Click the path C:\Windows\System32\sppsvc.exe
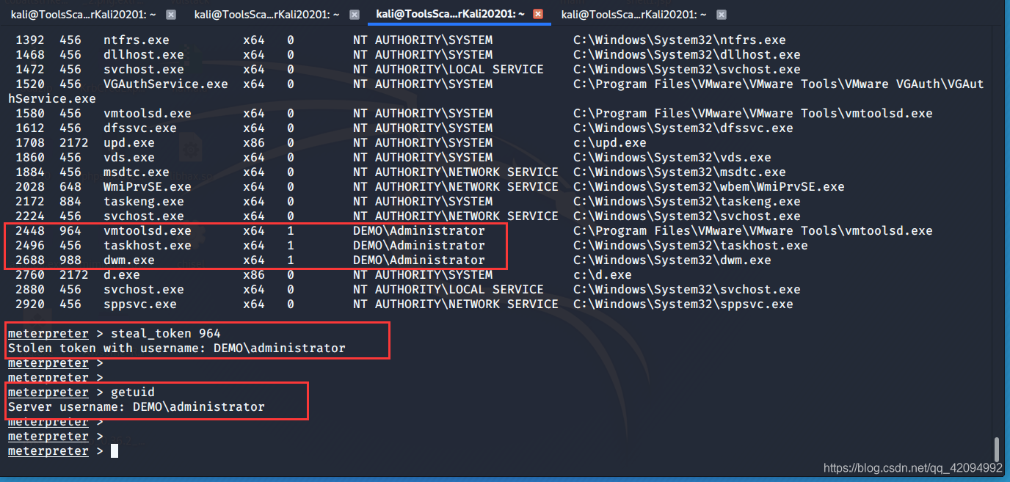1010x482 pixels. (683, 304)
